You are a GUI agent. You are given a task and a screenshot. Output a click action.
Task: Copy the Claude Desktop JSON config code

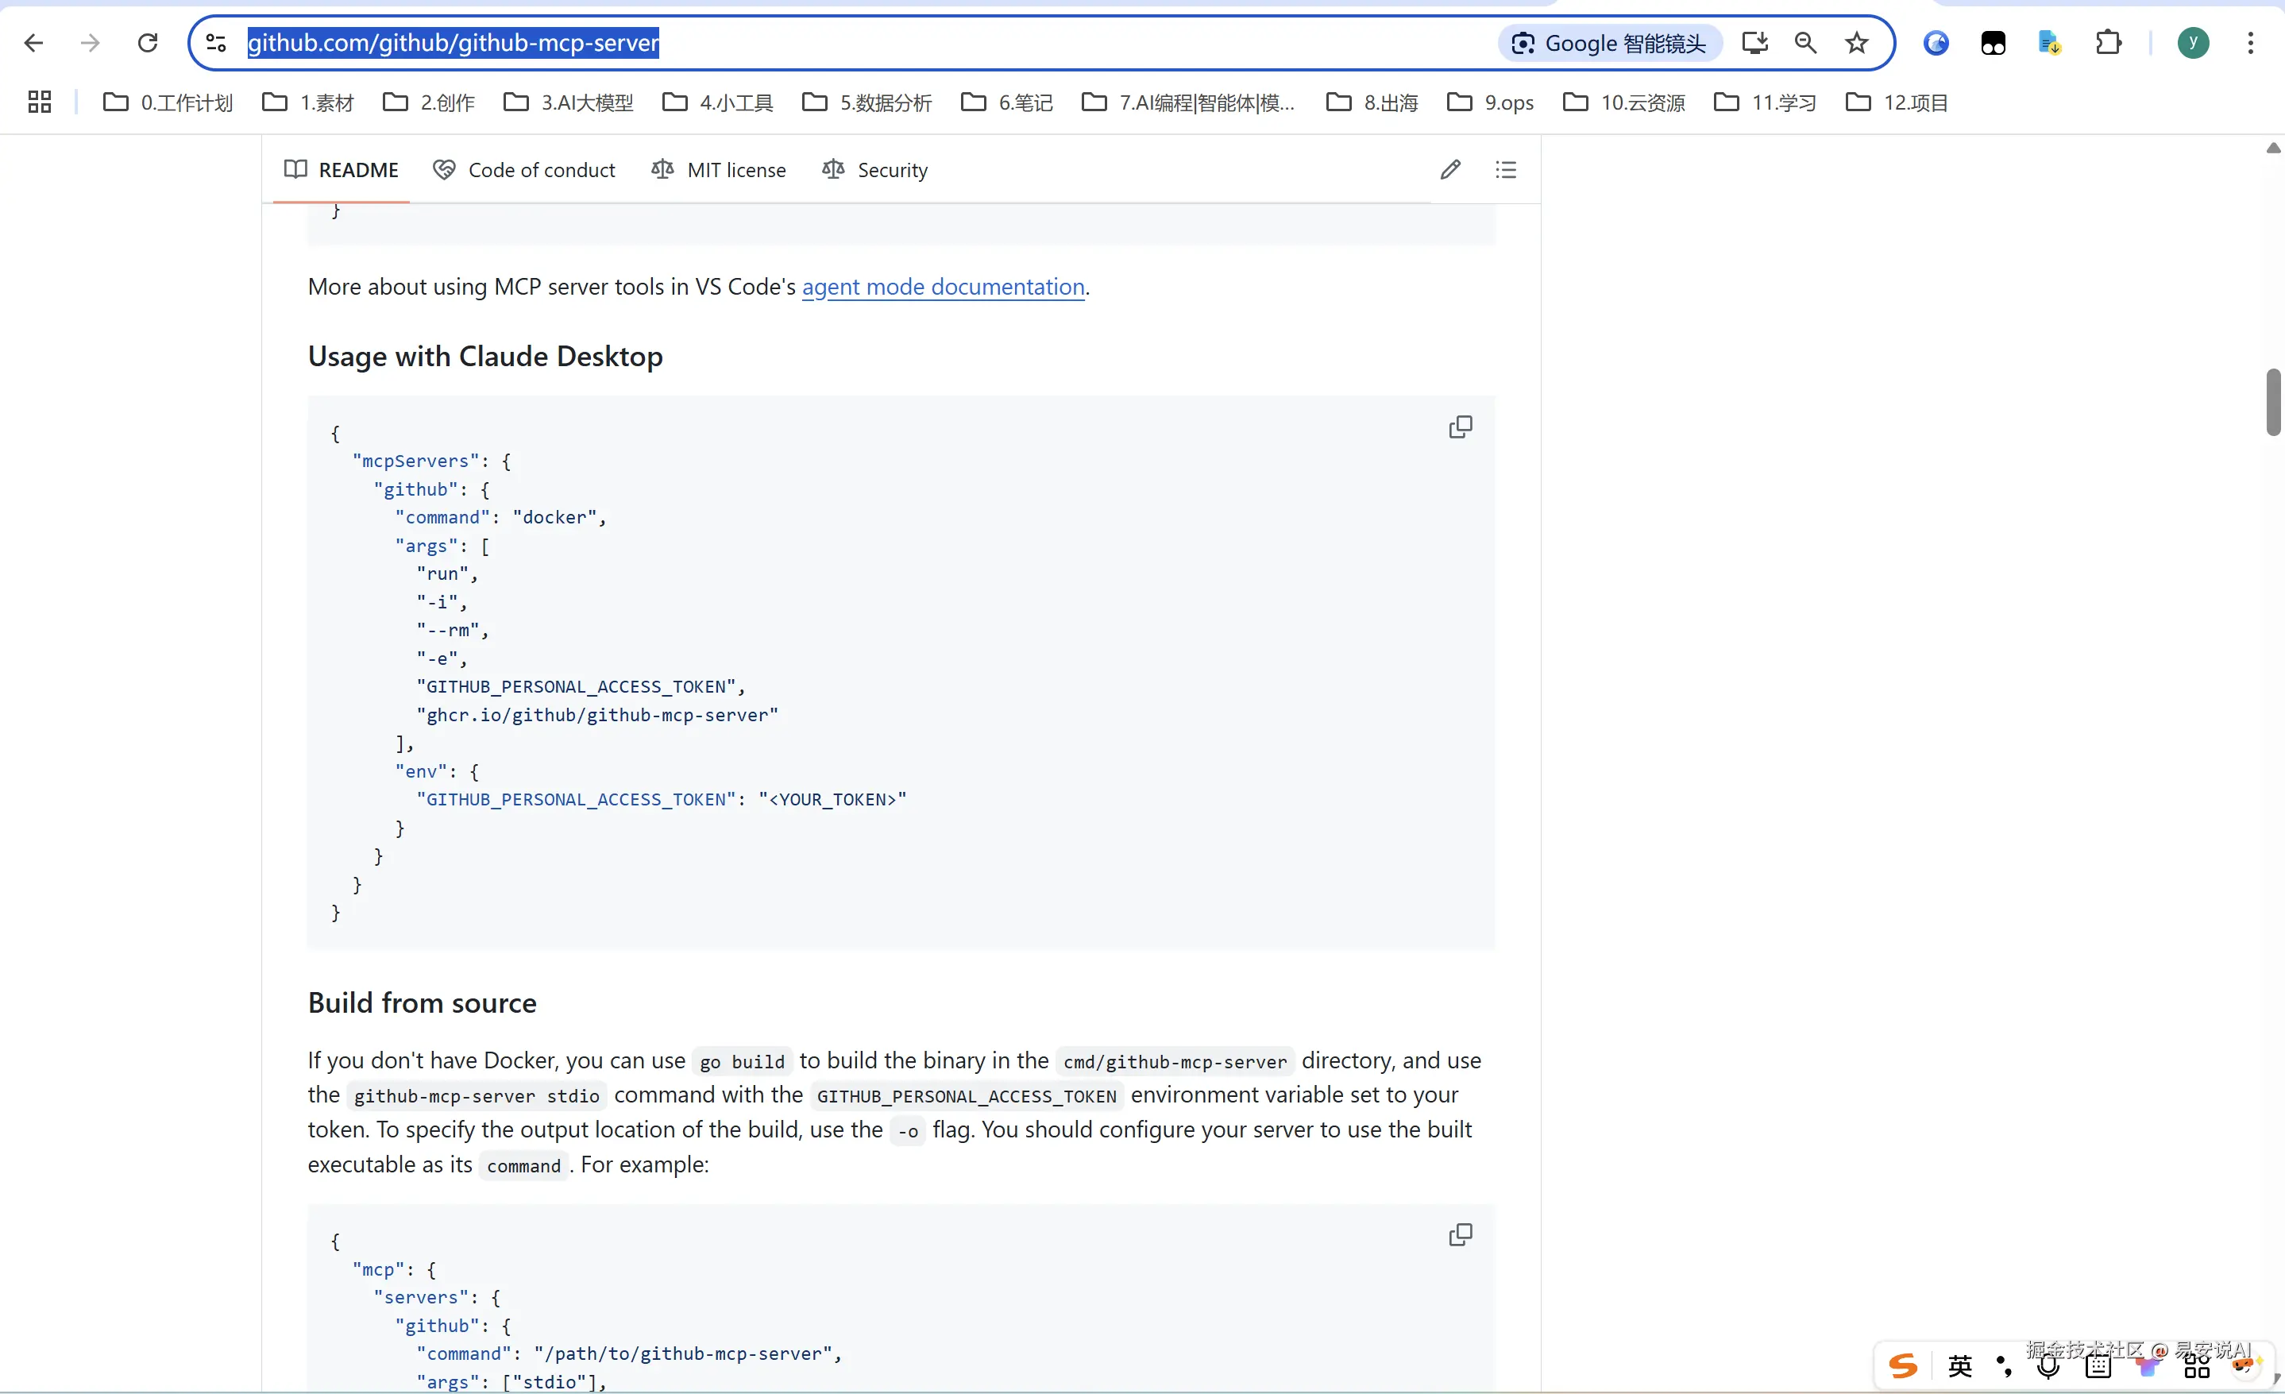click(1460, 427)
